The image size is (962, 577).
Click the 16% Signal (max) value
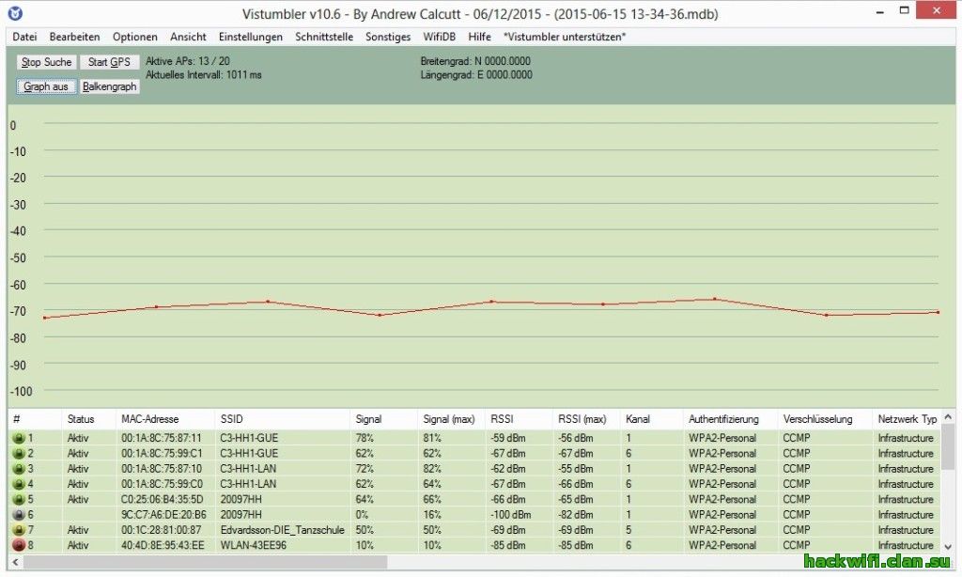(432, 515)
